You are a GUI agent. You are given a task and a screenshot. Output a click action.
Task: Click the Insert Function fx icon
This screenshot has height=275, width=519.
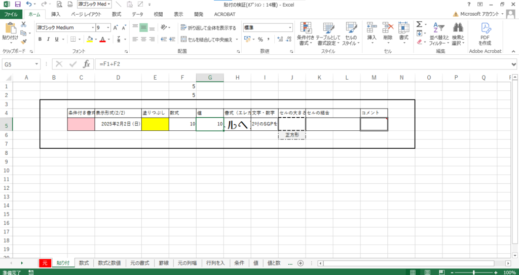[x=87, y=64]
